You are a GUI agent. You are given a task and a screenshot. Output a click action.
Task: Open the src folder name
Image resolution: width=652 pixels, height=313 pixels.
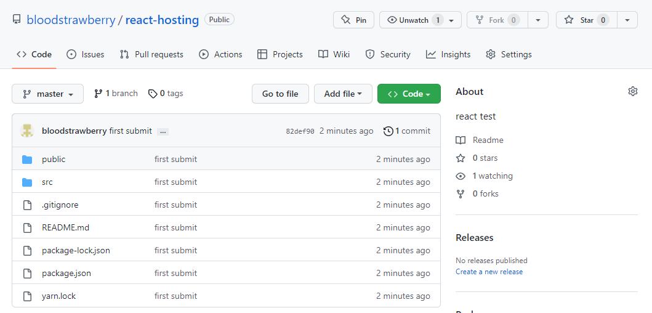tap(47, 182)
